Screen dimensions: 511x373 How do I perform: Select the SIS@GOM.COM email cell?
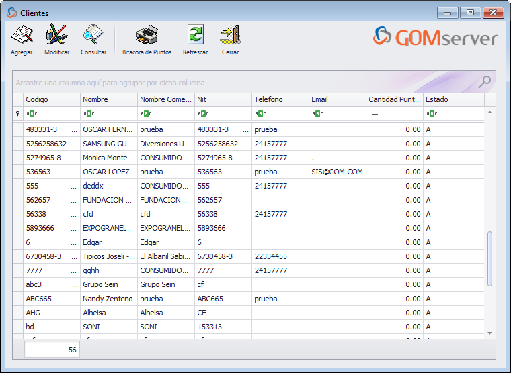[338, 172]
